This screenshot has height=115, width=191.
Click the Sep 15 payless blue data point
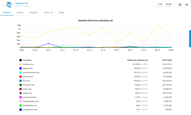click(x=49, y=43)
